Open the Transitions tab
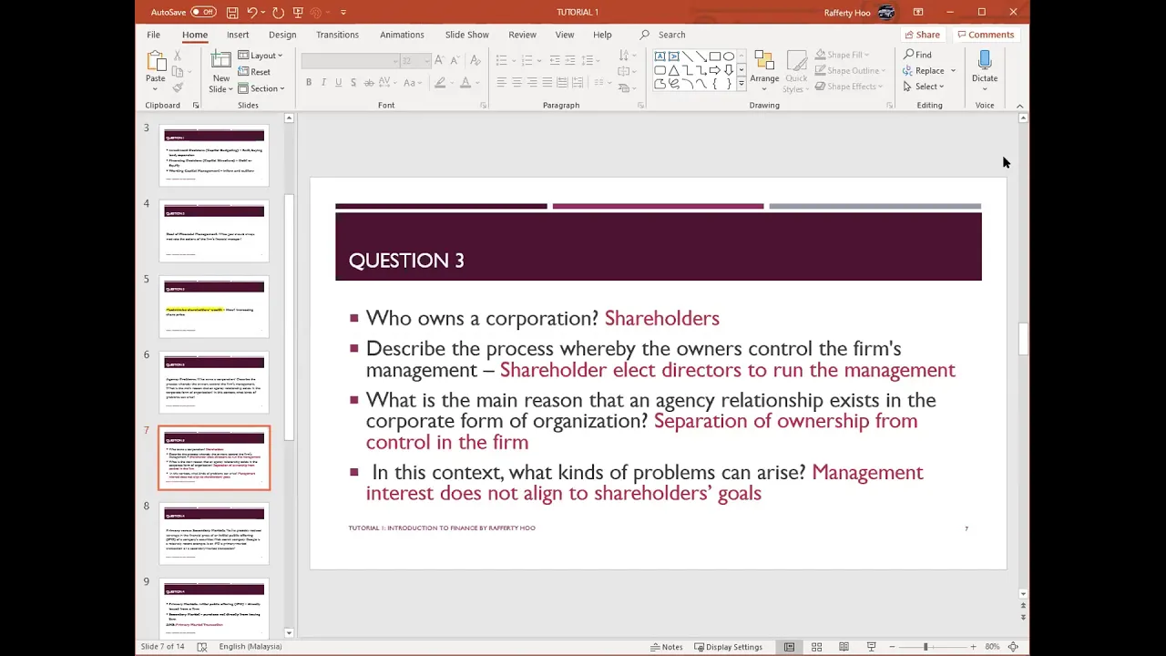Screen dimensions: 1166x656 (337, 35)
